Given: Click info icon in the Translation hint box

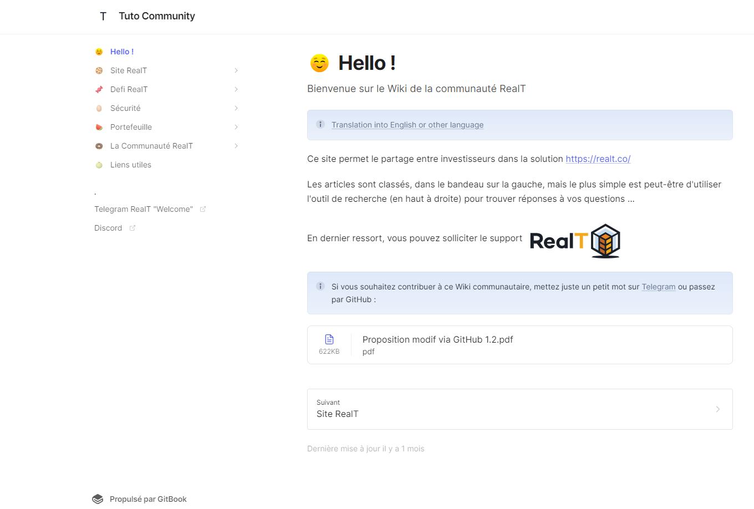Looking at the screenshot, I should click(320, 124).
